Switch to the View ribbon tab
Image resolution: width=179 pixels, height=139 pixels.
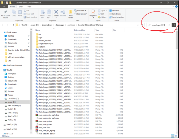point(29,7)
